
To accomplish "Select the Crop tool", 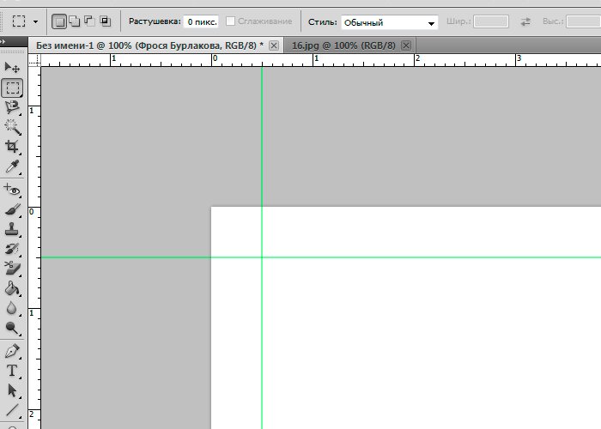I will [x=12, y=147].
